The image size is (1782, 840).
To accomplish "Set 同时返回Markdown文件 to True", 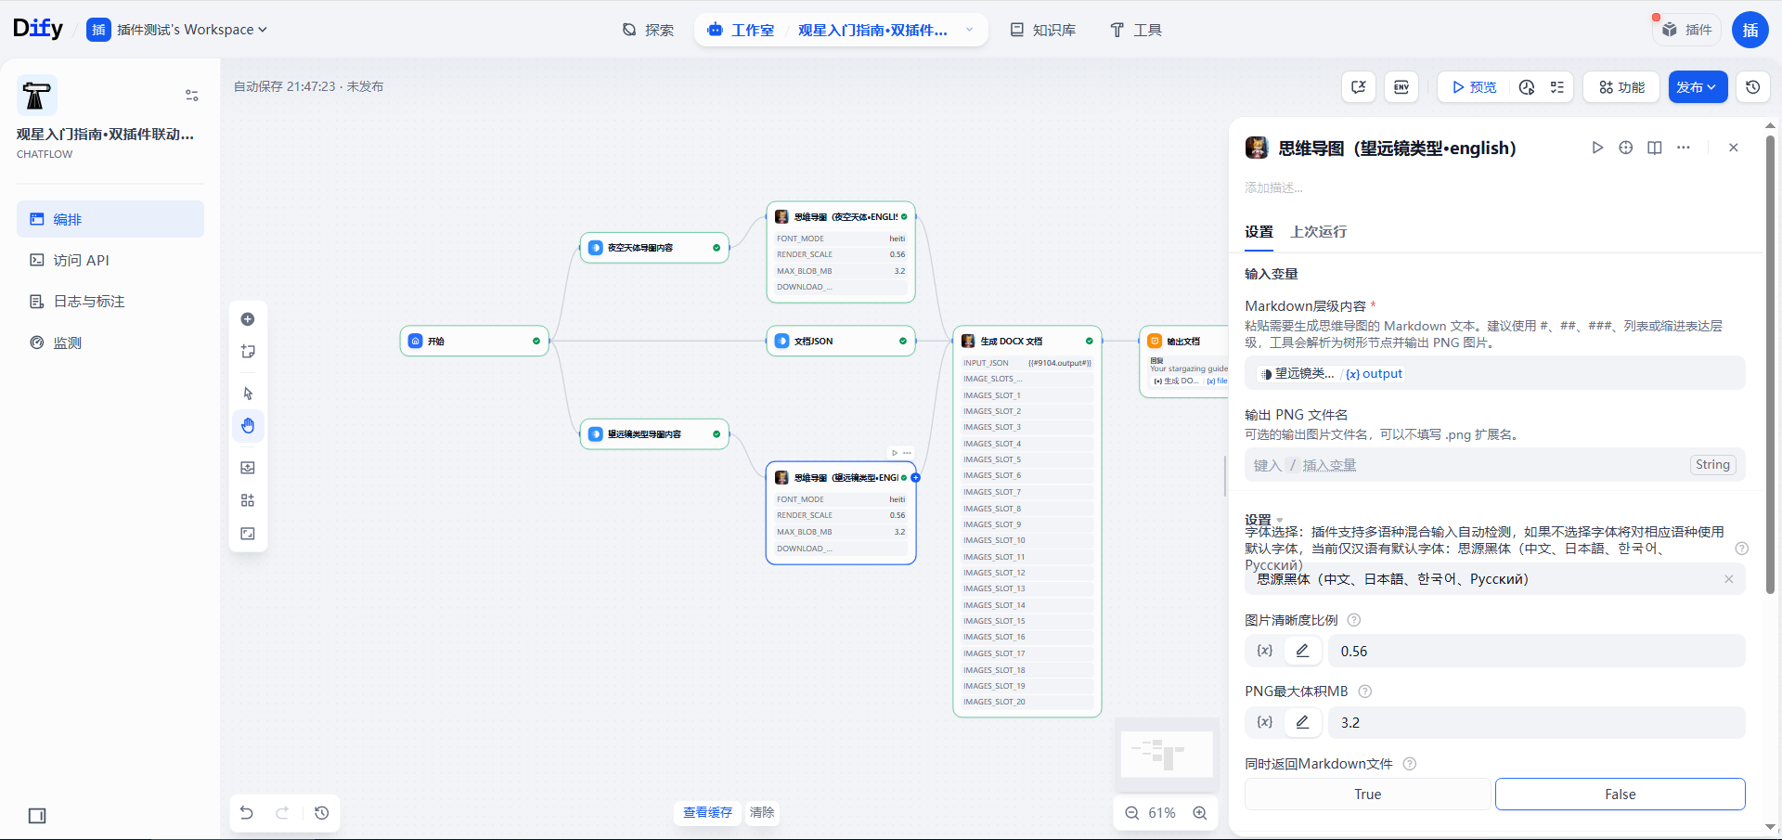I will (x=1368, y=795).
